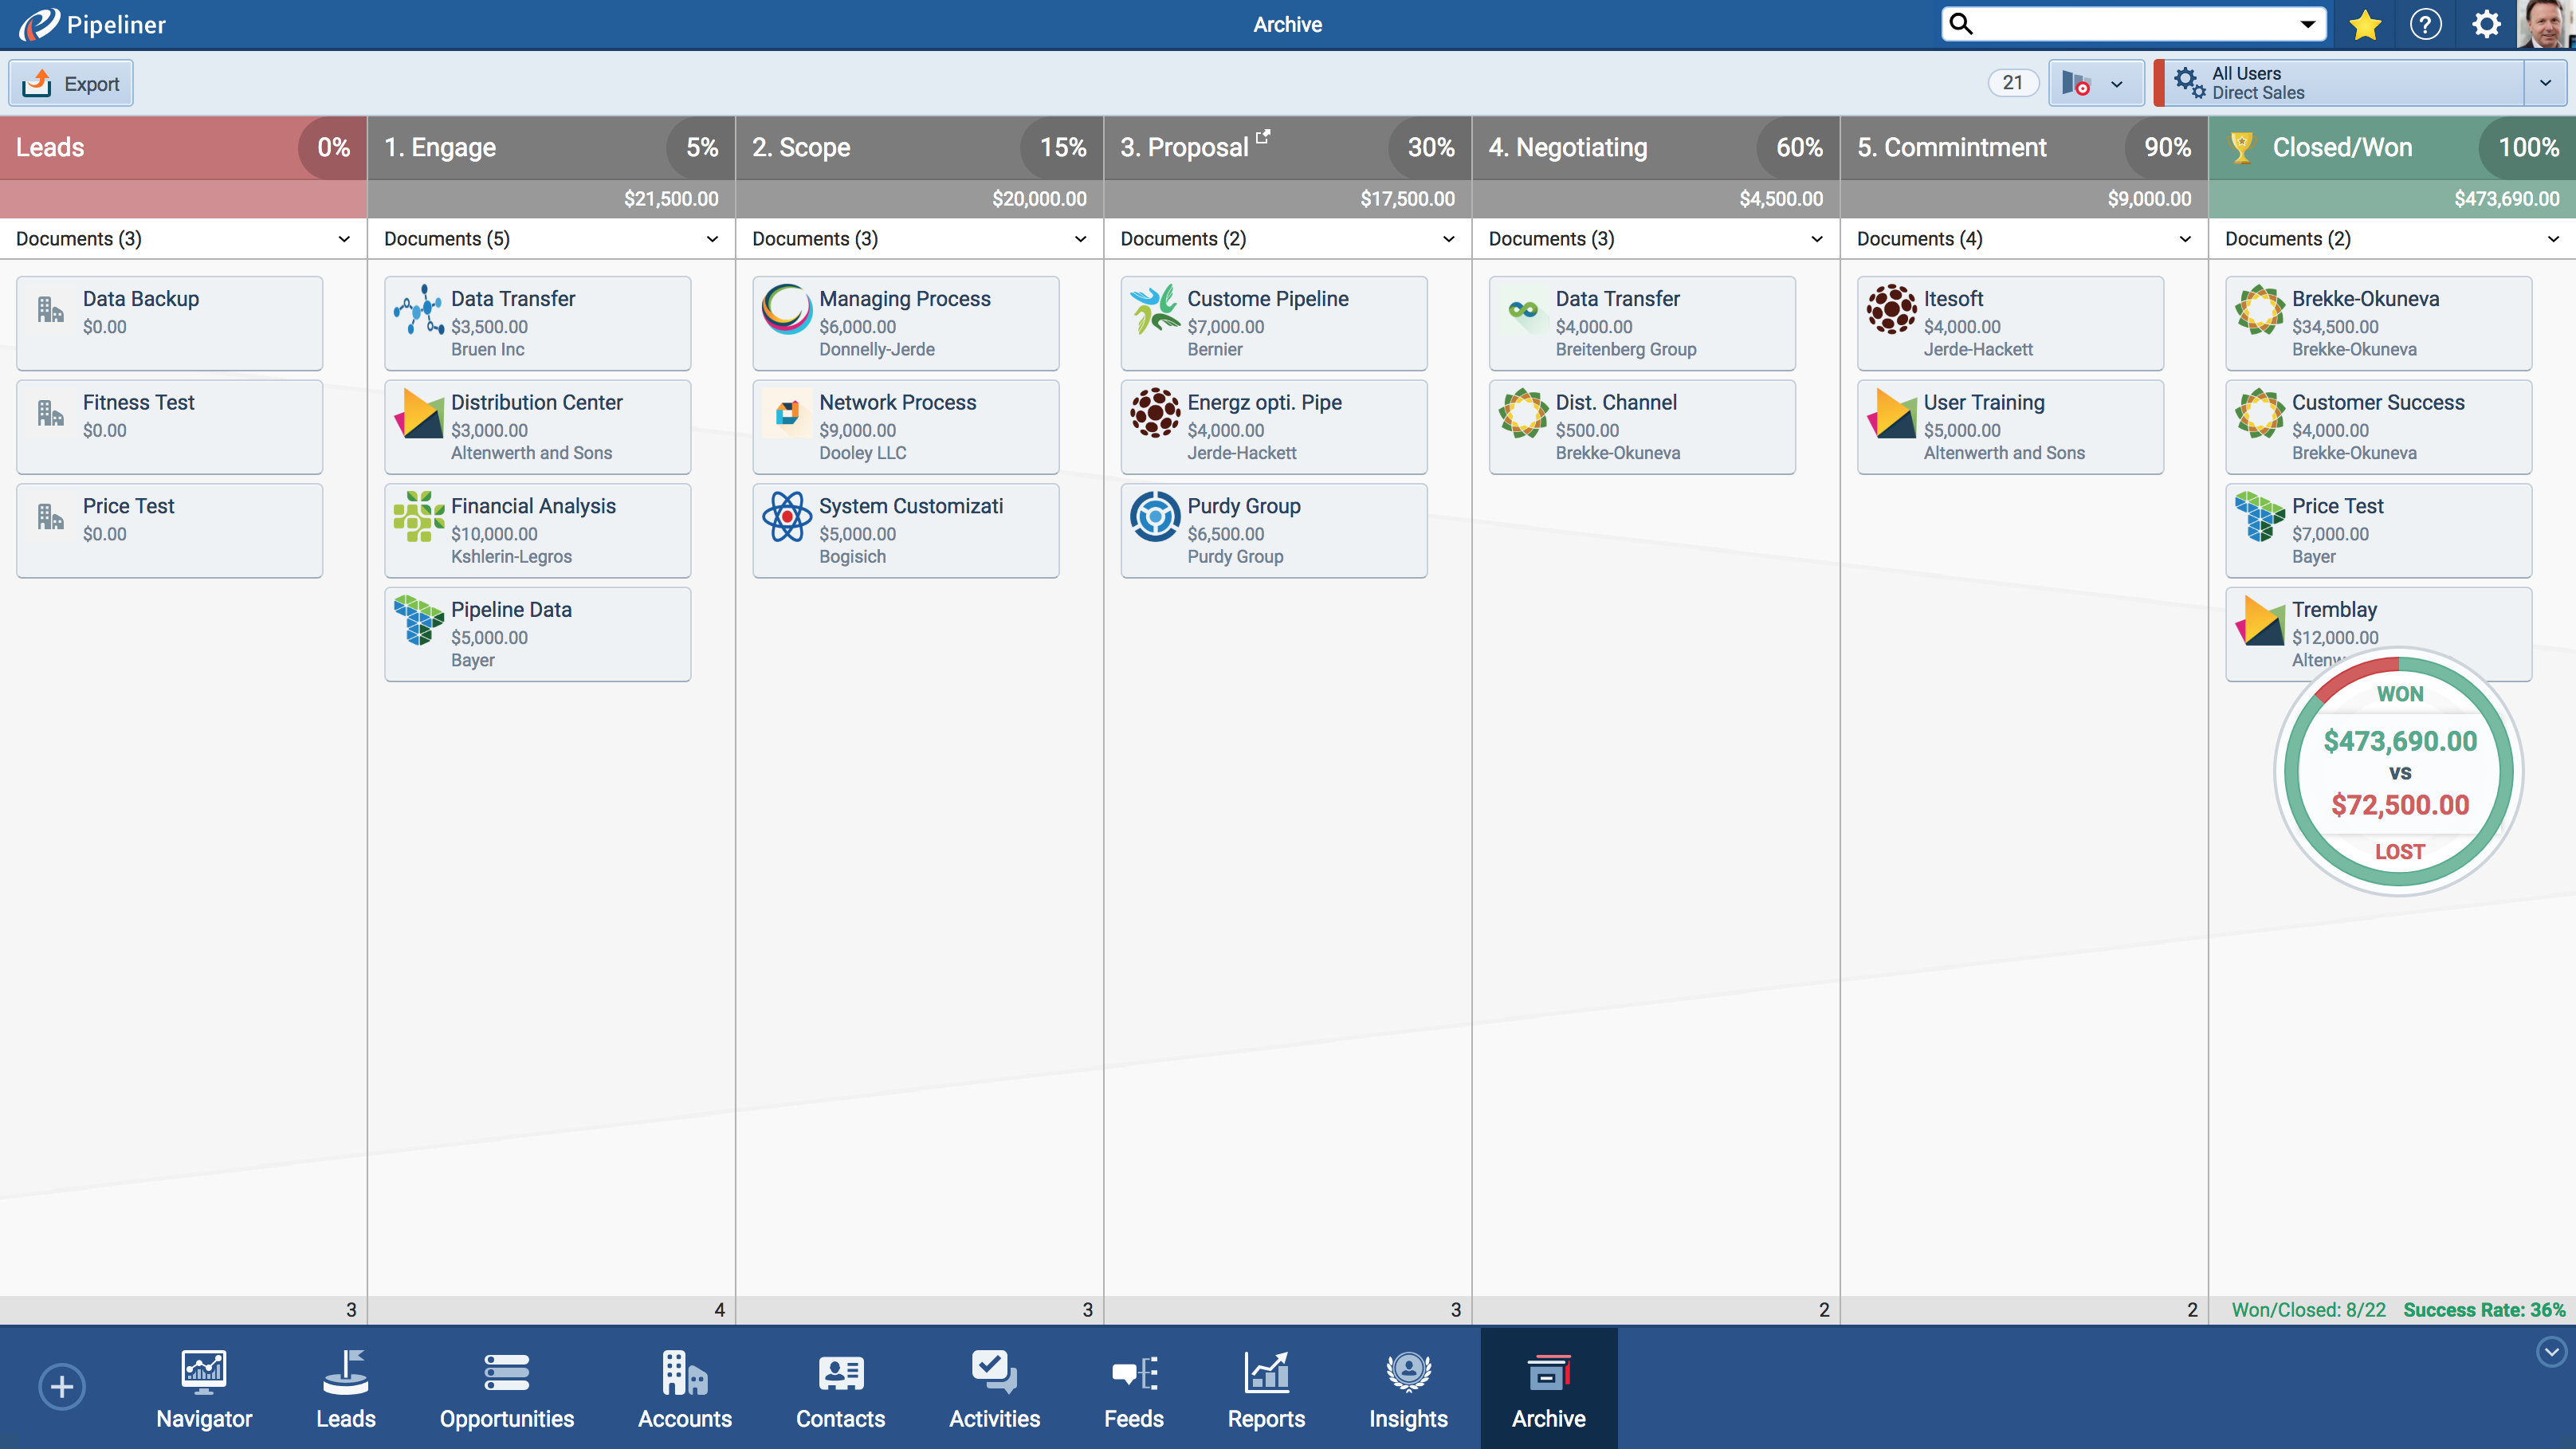Viewport: 2576px width, 1449px height.
Task: Open settings gear icon in header
Action: tap(2486, 24)
